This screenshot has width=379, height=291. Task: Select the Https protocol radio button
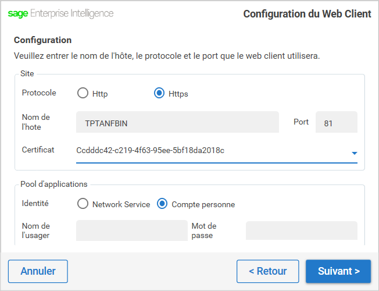tap(159, 93)
